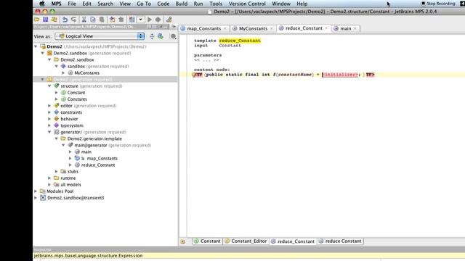
Task: Select the bottom Constant concept tab
Action: 207,241
